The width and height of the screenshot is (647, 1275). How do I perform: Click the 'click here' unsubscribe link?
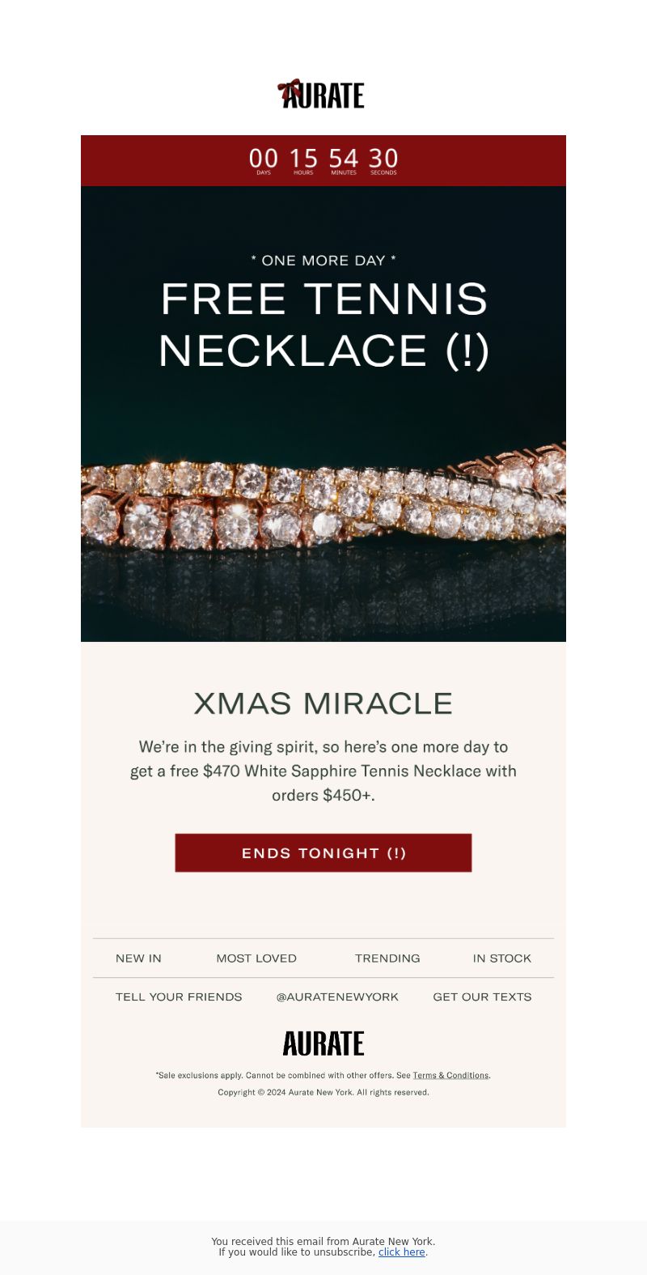pyautogui.click(x=402, y=1252)
